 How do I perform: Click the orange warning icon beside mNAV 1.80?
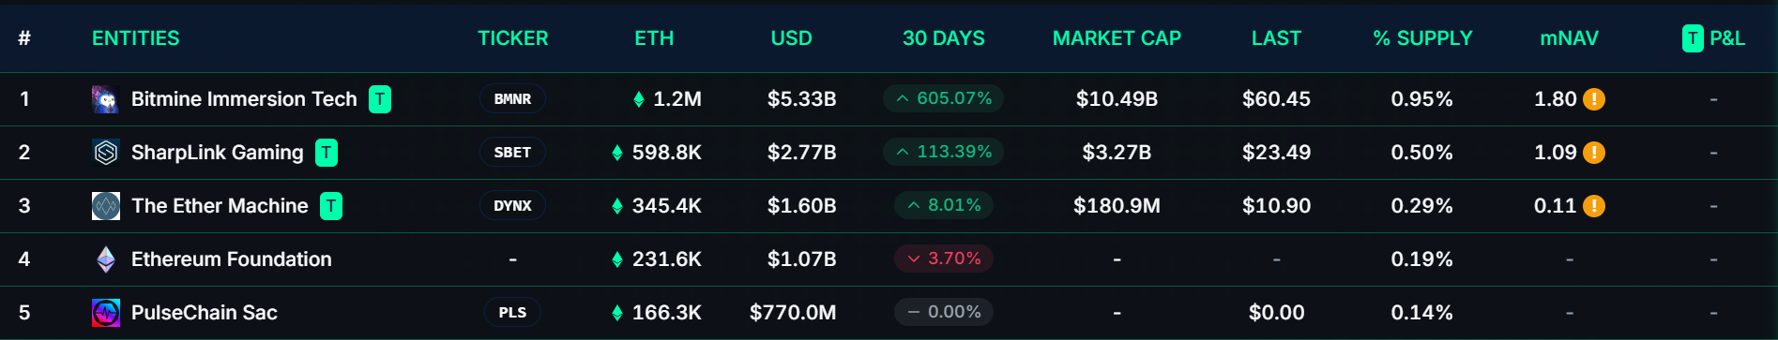(x=1594, y=99)
